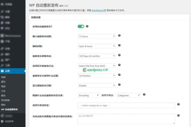The image size is (191, 127).
Task: Click help icon for 选择分类或标签 field
Action: click(x=179, y=104)
